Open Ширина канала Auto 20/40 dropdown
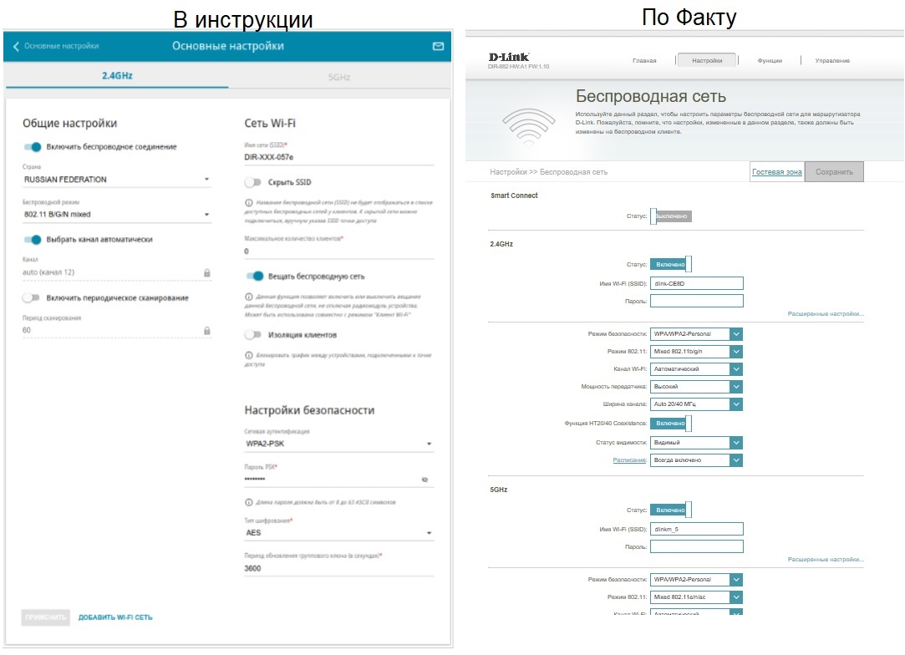905x655 pixels. (696, 404)
